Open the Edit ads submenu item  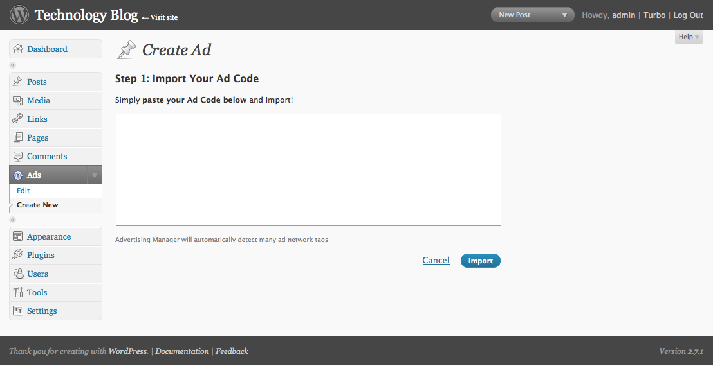23,191
